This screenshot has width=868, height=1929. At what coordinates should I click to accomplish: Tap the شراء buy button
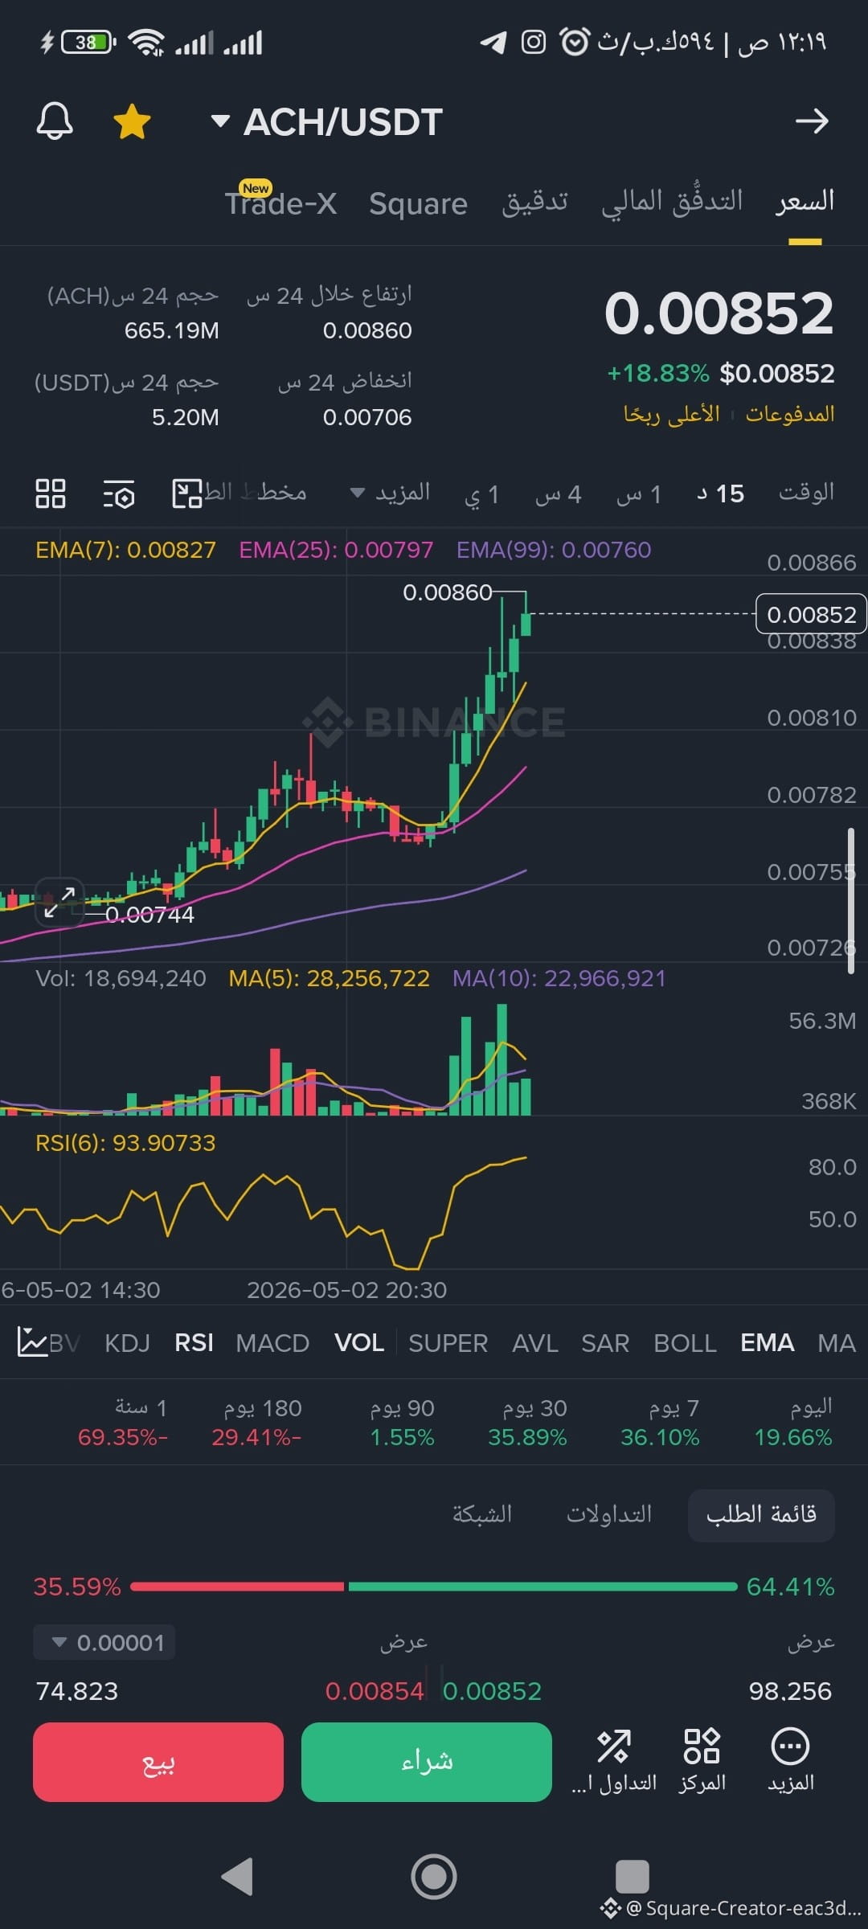tap(427, 1762)
